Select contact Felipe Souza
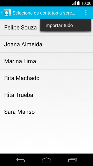This screenshot has width=93, height=166. click(20, 27)
